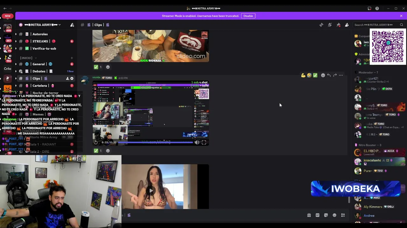Go back using title bar arrow
The image size is (407, 228).
coord(5,9)
